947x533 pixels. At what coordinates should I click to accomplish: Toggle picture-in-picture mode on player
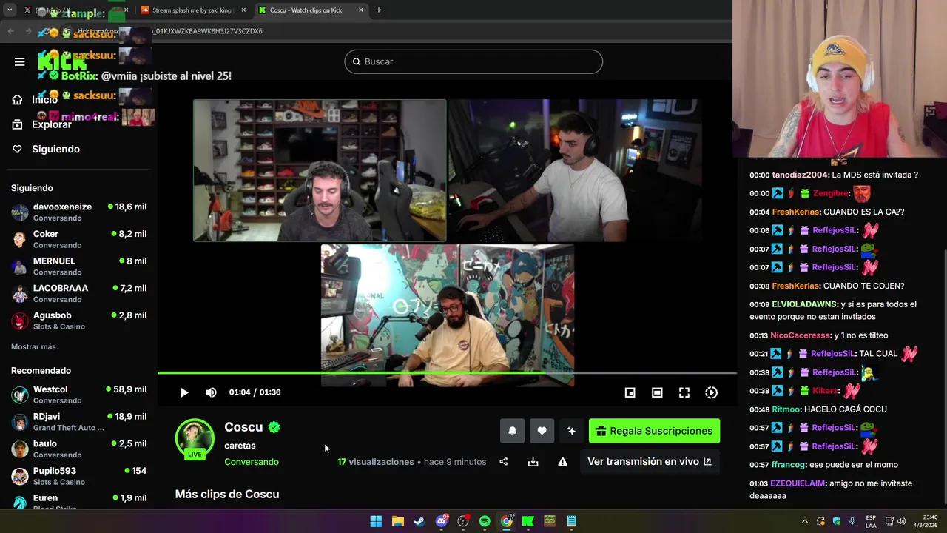coord(630,392)
